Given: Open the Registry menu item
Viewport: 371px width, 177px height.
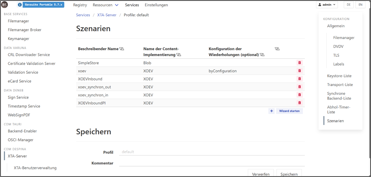Looking at the screenshot, I should tap(80, 5).
